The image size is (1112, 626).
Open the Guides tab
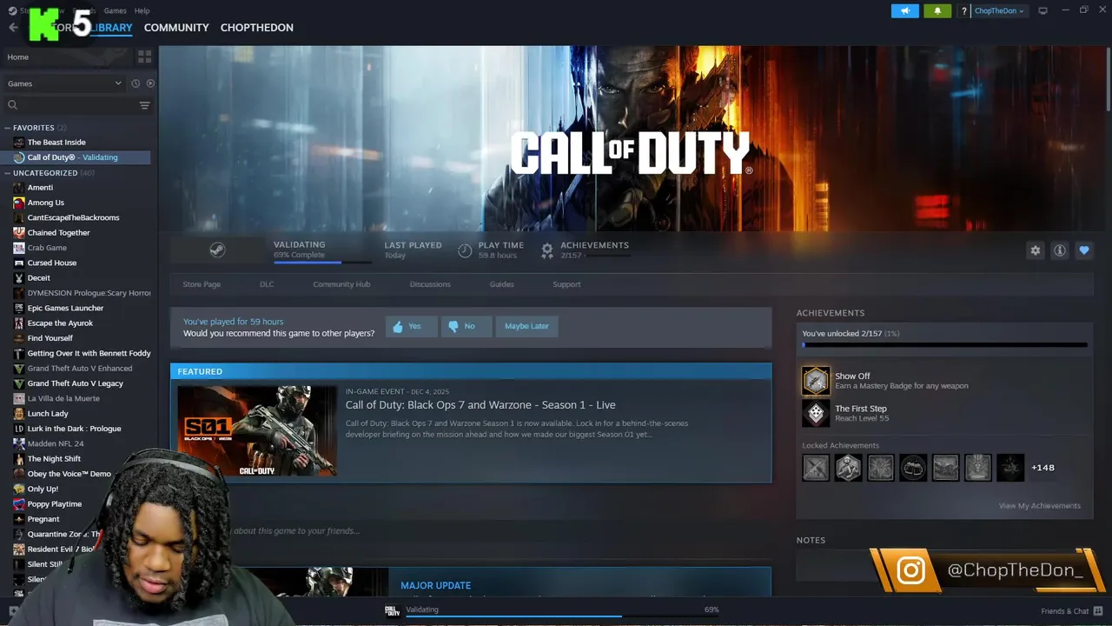[x=501, y=284]
